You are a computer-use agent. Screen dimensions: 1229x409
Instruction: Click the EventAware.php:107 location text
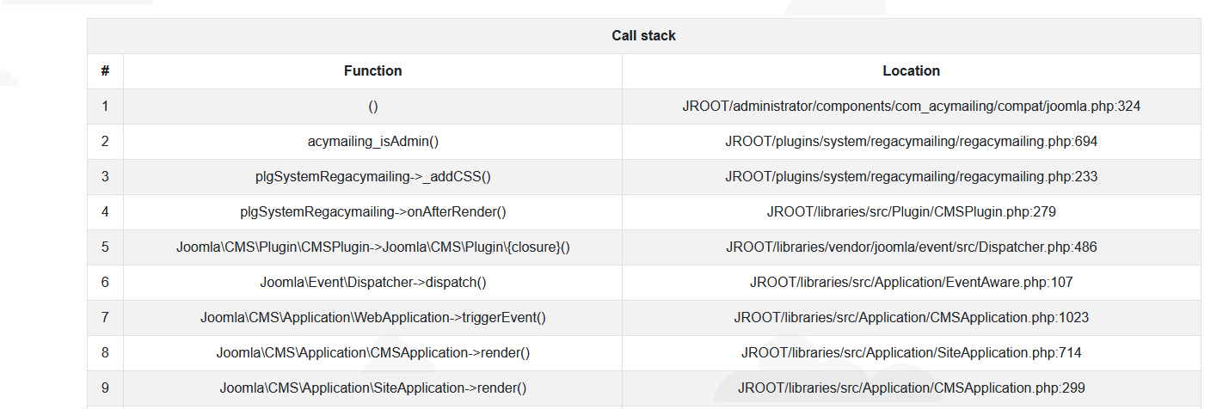click(911, 282)
